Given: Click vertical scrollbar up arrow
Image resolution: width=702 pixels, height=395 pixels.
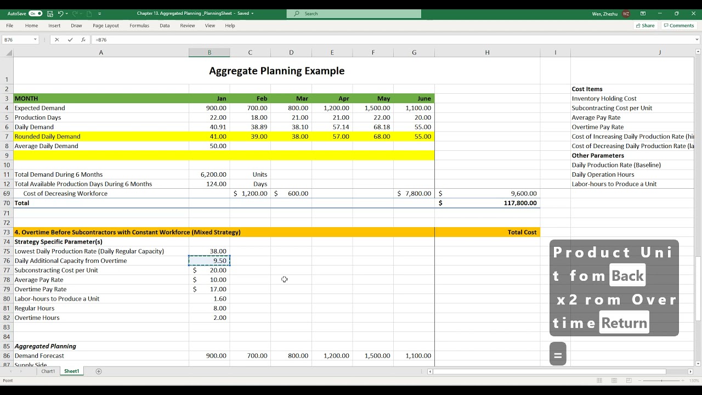Looking at the screenshot, I should [698, 52].
